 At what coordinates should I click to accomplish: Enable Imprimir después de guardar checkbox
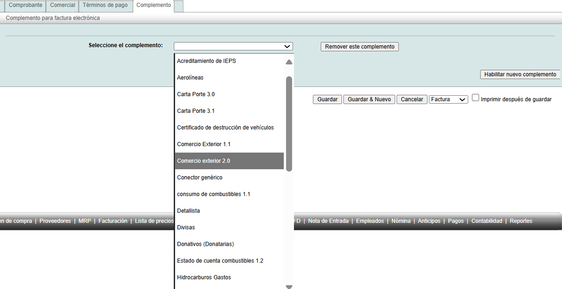coord(476,98)
